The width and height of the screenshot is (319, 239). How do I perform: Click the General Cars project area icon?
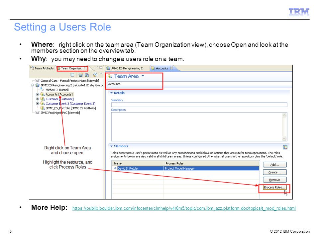pos(38,81)
